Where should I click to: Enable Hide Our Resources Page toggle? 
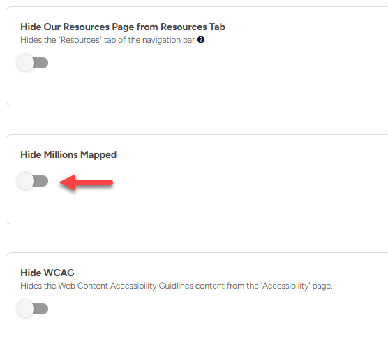click(33, 63)
